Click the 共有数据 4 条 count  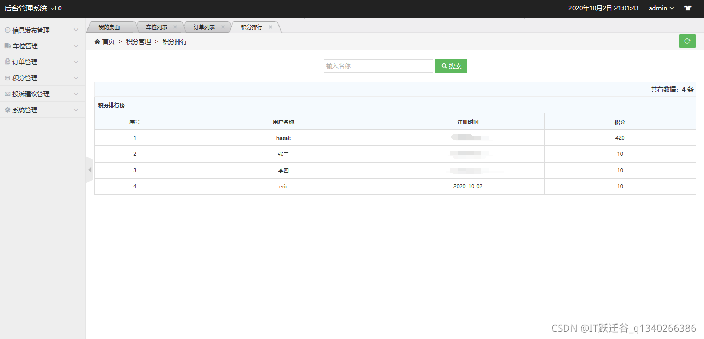tap(672, 90)
